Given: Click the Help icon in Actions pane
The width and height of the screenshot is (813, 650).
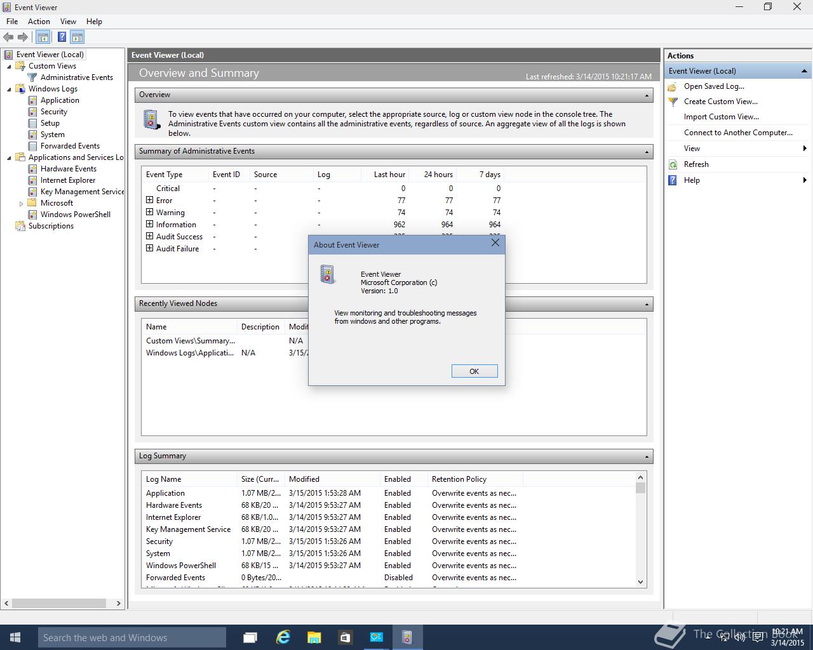Looking at the screenshot, I should coord(673,180).
